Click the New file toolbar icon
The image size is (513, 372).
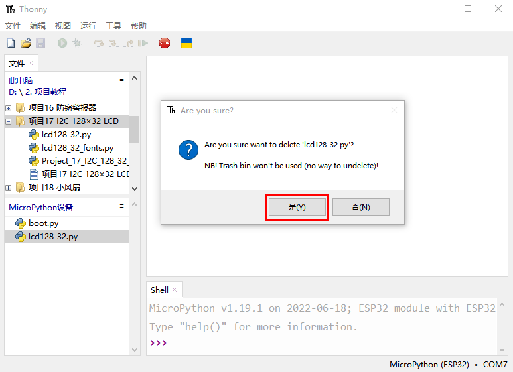(x=11, y=43)
